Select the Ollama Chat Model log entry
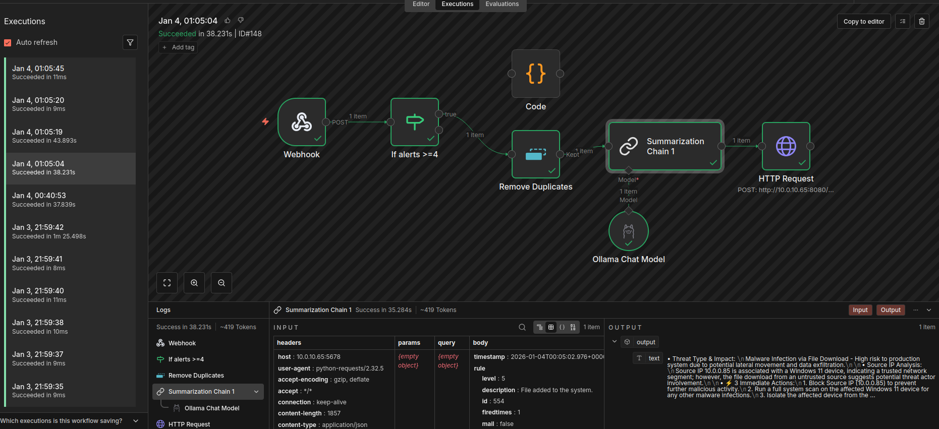Screen dimensions: 939x429 coord(212,408)
